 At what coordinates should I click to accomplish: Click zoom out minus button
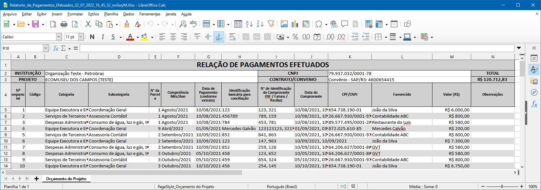click(482, 186)
